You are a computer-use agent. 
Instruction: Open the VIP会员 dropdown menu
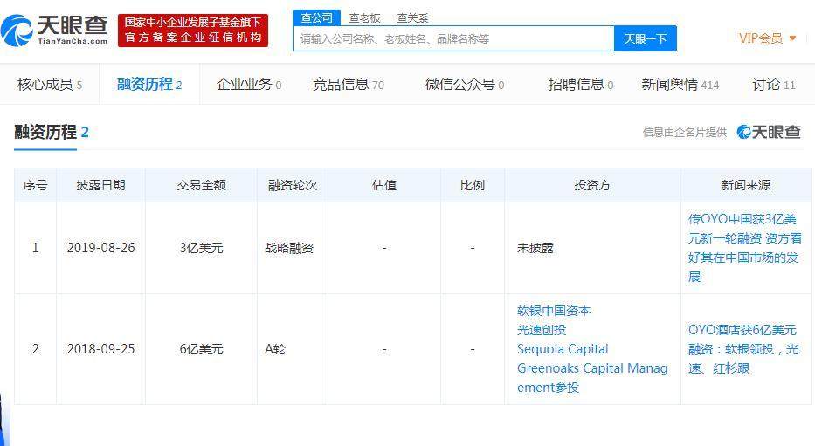point(767,38)
